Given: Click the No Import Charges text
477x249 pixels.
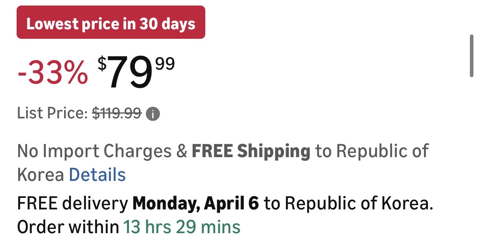Looking at the screenshot, I should click(x=95, y=151).
